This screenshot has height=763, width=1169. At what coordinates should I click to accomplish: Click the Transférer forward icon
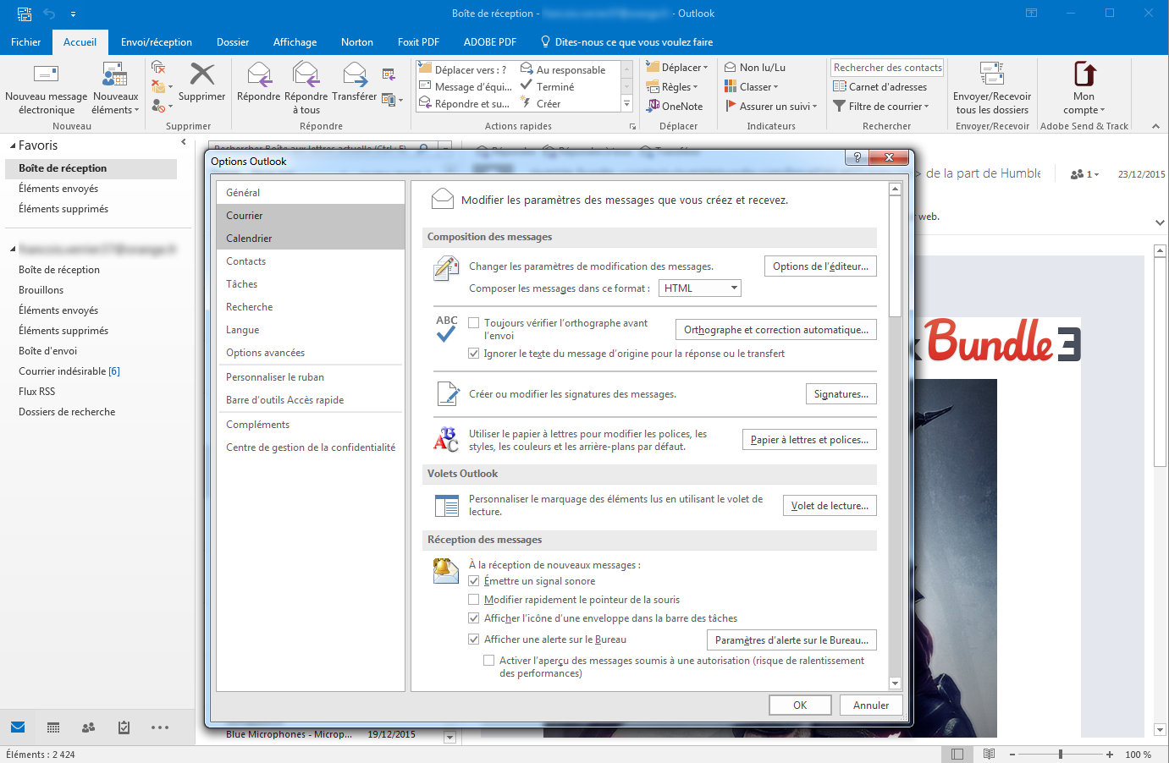point(355,74)
